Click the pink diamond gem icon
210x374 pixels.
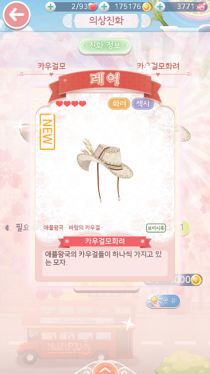(202, 7)
